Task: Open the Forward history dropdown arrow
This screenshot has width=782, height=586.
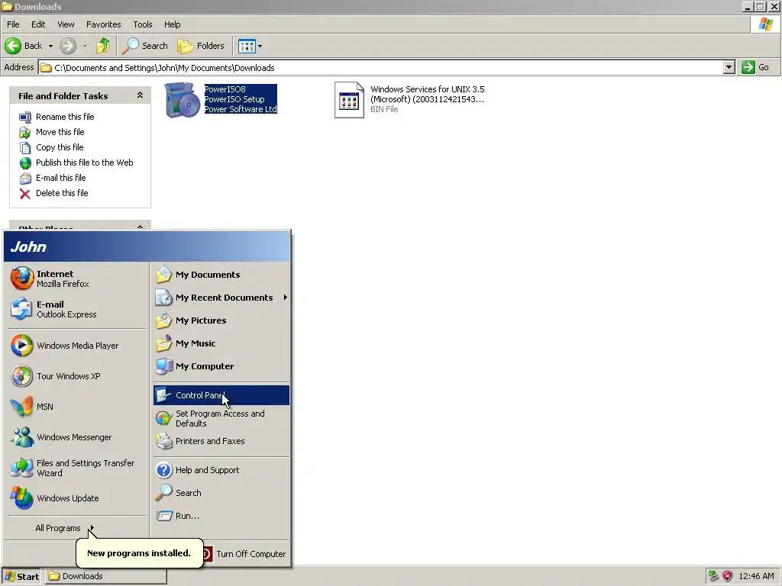Action: (86, 46)
